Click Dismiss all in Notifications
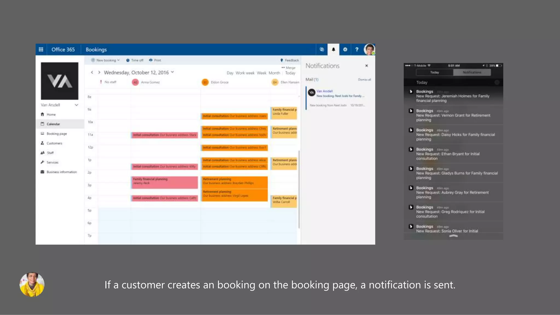 (x=364, y=80)
